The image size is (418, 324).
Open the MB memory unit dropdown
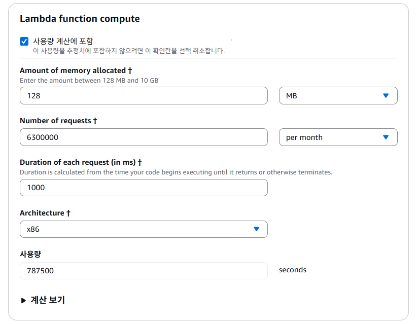pyautogui.click(x=338, y=95)
